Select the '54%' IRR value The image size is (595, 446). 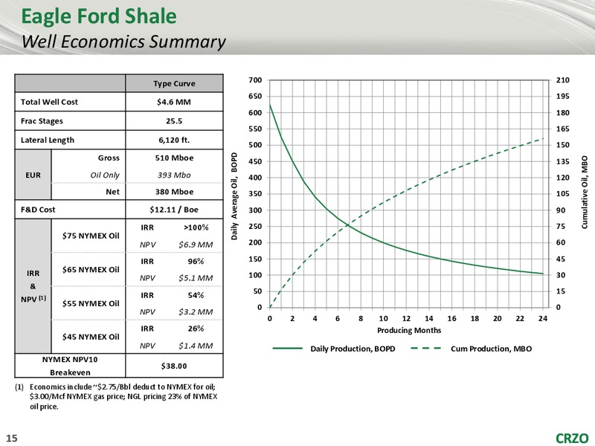click(196, 295)
